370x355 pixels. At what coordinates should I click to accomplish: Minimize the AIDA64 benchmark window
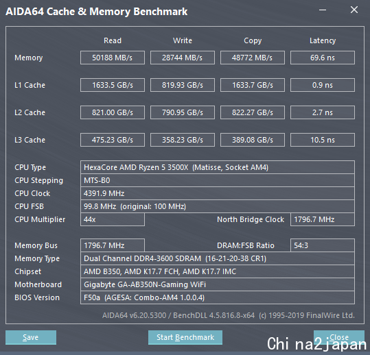[x=323, y=10]
